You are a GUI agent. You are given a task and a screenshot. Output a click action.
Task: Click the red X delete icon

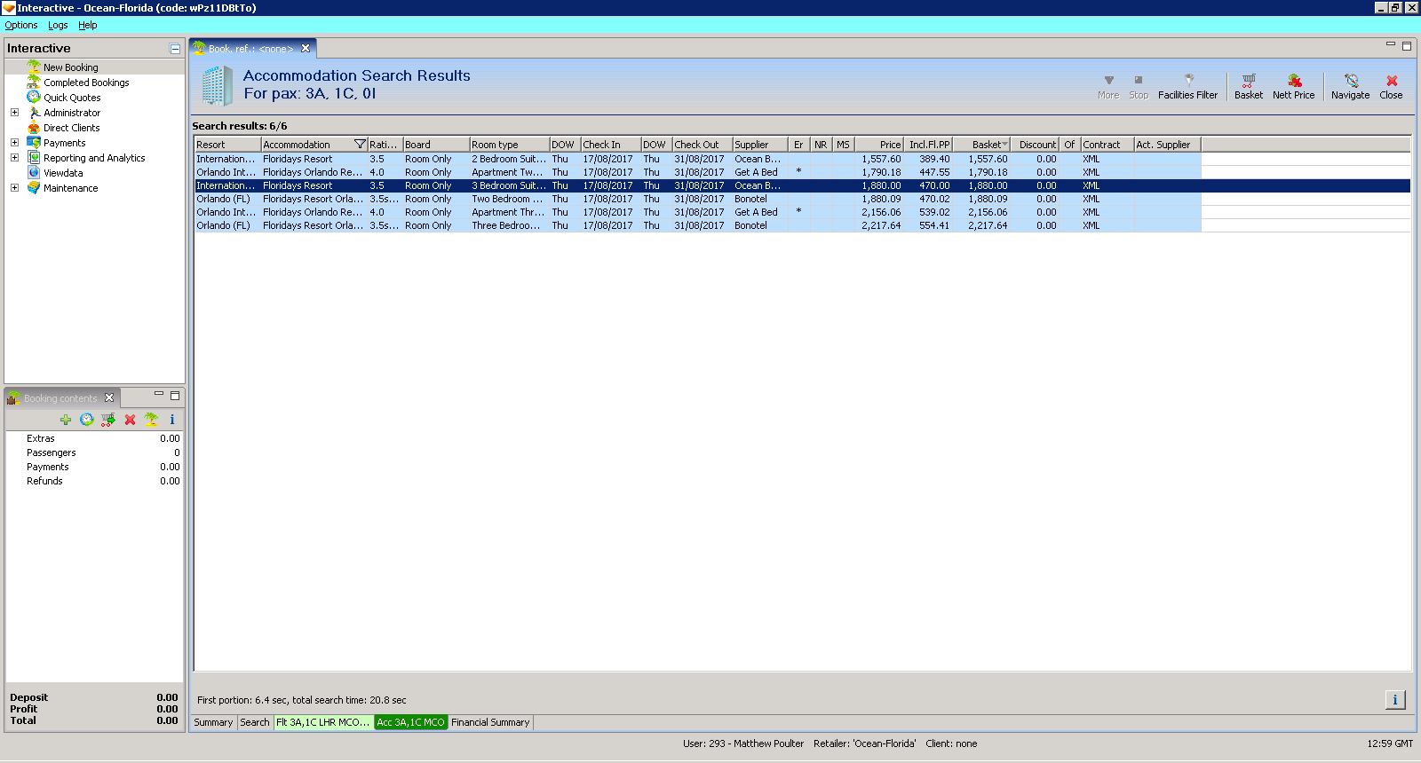(x=130, y=420)
